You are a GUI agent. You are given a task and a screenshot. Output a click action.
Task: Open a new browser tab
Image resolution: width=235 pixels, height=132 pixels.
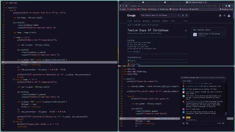click(x=209, y=2)
